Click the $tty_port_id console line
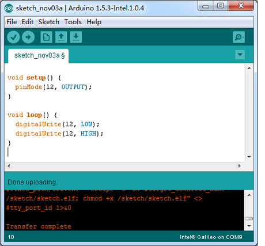 [39, 208]
